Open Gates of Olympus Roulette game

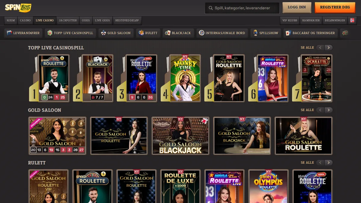pyautogui.click(x=268, y=186)
